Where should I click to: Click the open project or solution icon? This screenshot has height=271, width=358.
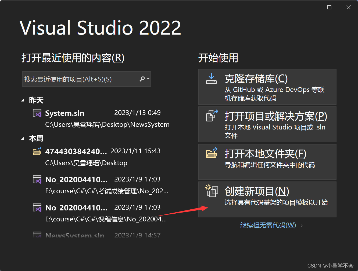pyautogui.click(x=212, y=116)
